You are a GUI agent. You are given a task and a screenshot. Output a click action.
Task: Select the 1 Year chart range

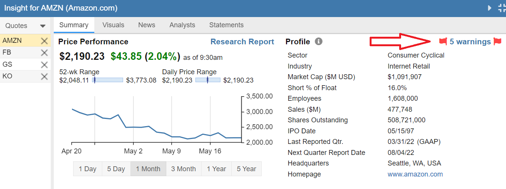(x=217, y=169)
